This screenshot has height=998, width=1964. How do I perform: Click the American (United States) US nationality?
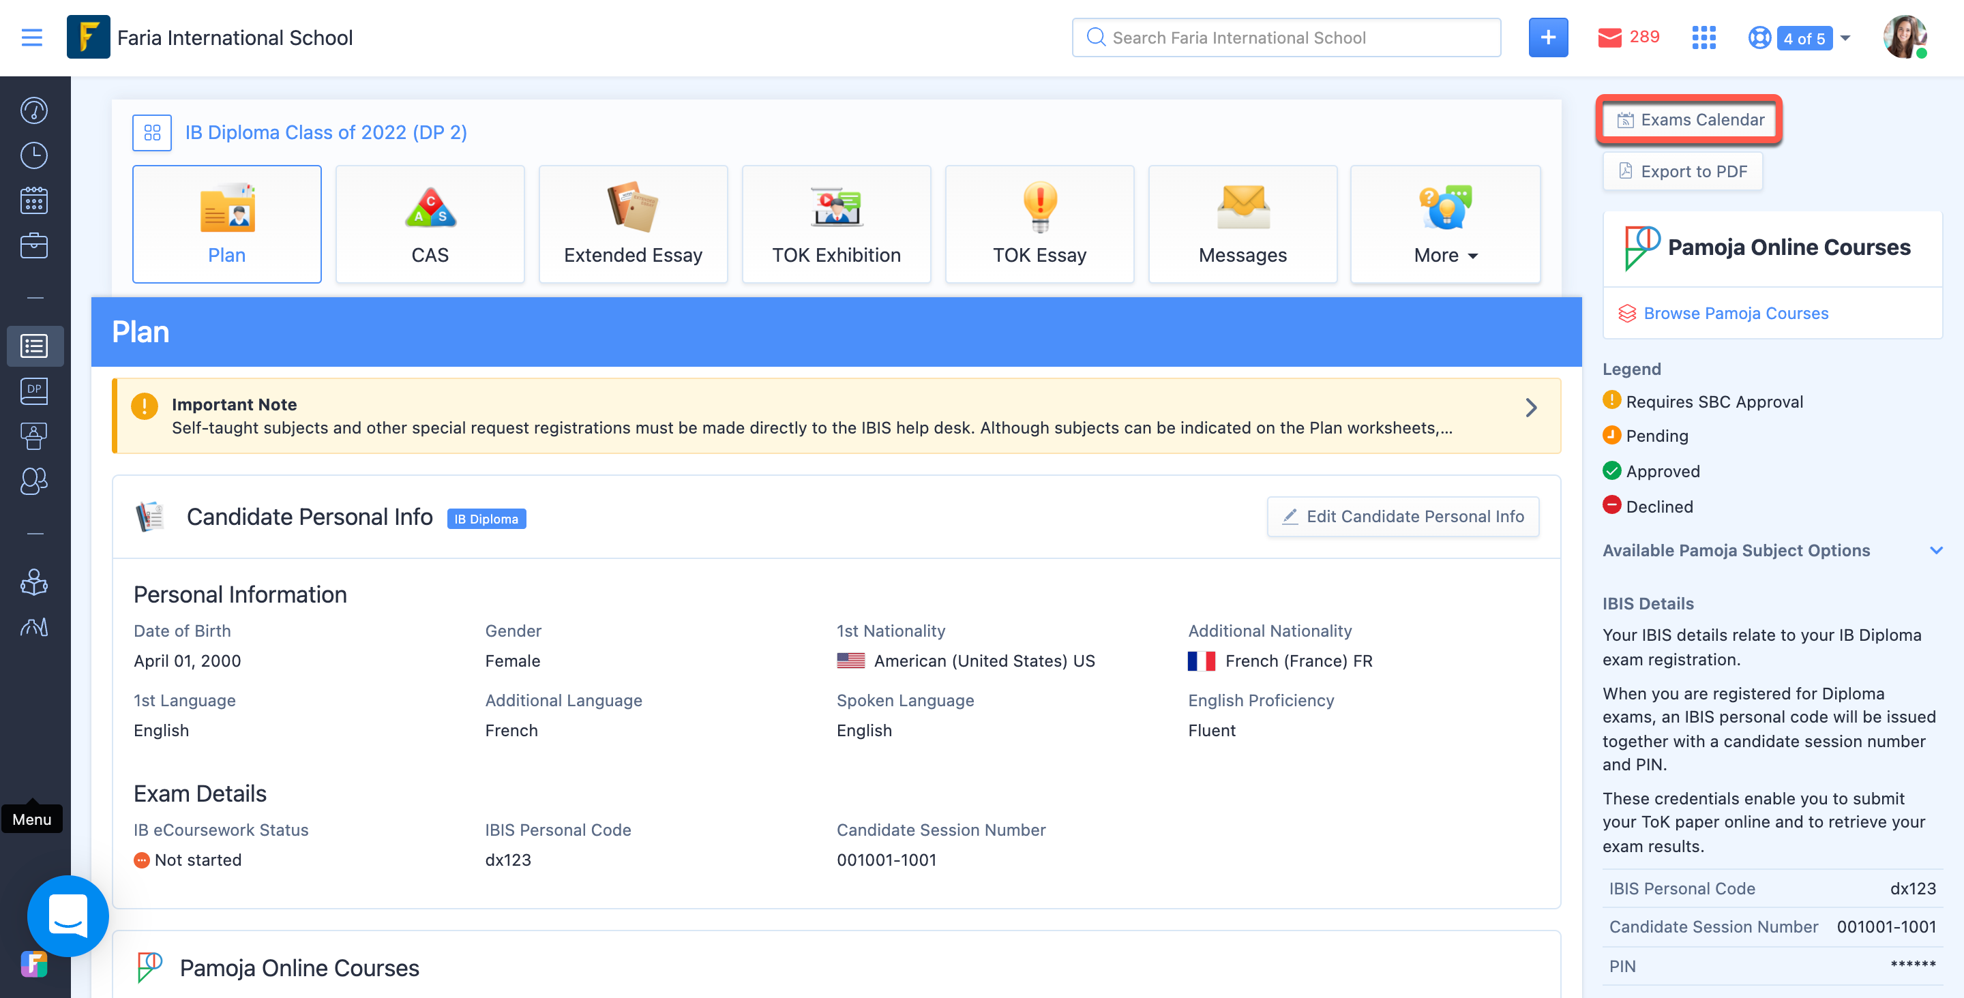tap(983, 661)
